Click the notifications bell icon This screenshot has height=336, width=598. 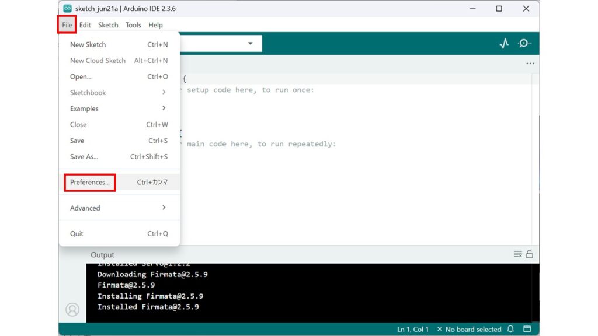(510, 329)
